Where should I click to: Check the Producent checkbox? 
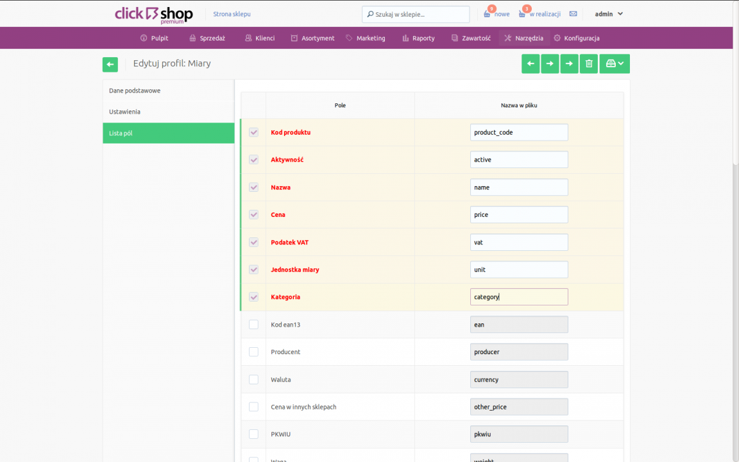(x=253, y=352)
